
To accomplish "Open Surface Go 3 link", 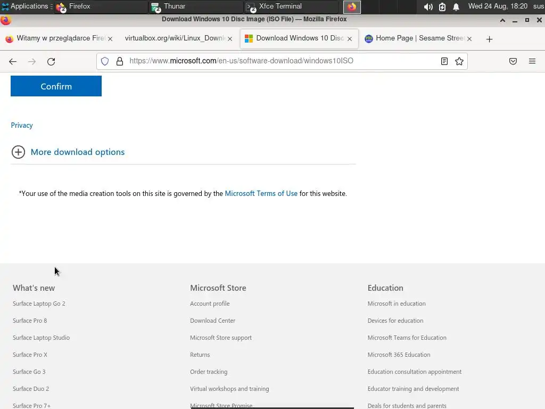I will (x=29, y=372).
